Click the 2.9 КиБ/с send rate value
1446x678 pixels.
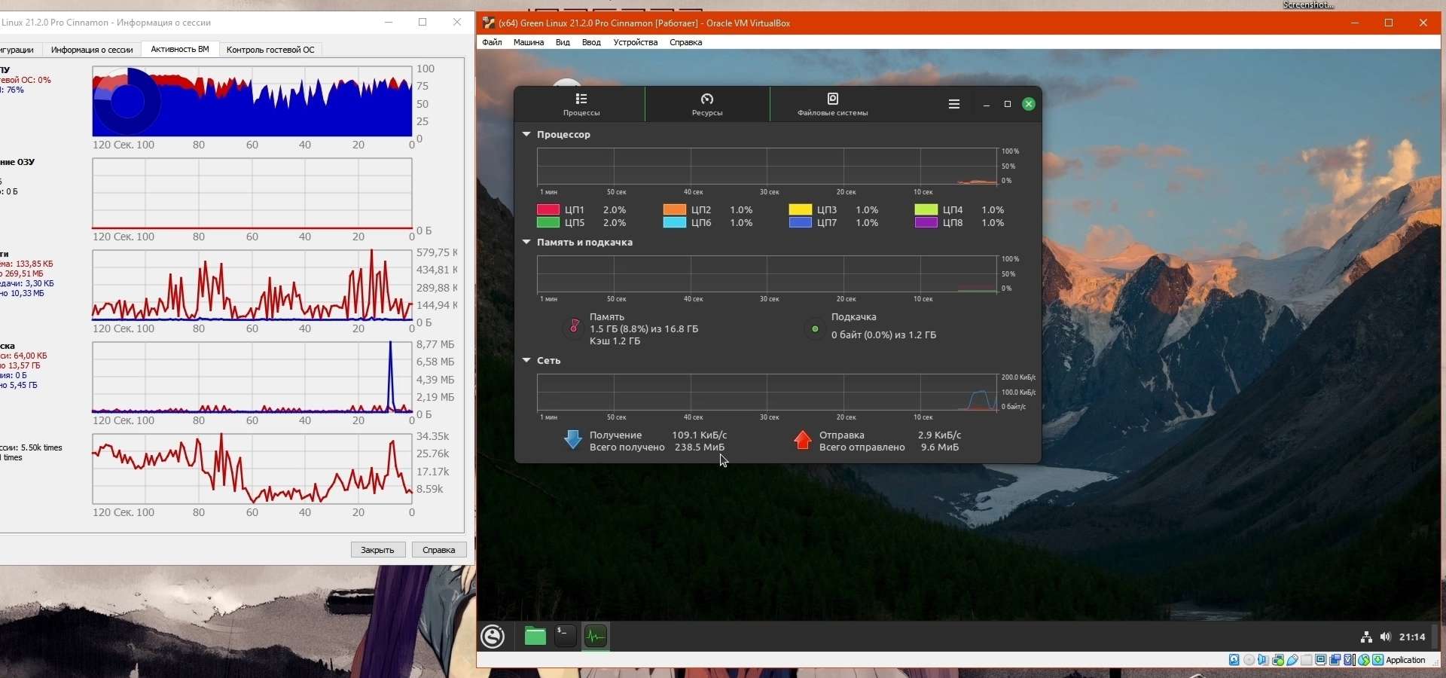click(x=940, y=435)
